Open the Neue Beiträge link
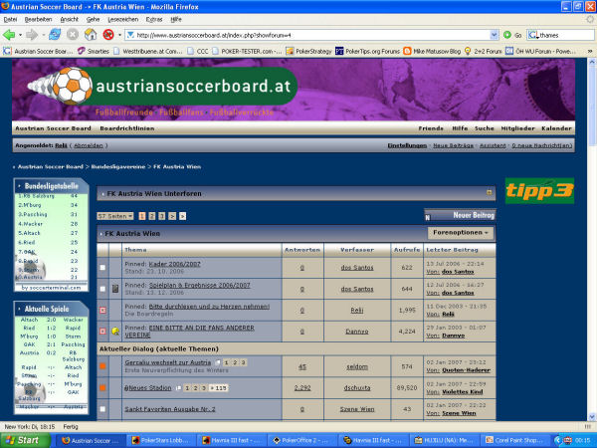Screen dimensions: 597x448 click(x=453, y=145)
